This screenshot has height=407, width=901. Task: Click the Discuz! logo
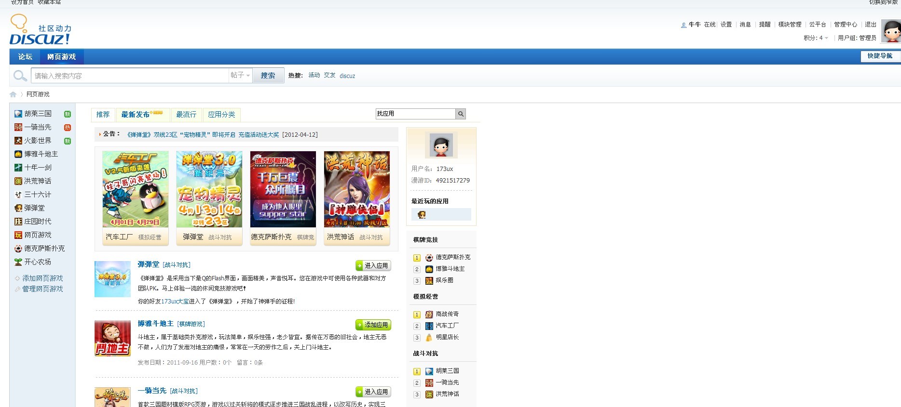pos(40,30)
